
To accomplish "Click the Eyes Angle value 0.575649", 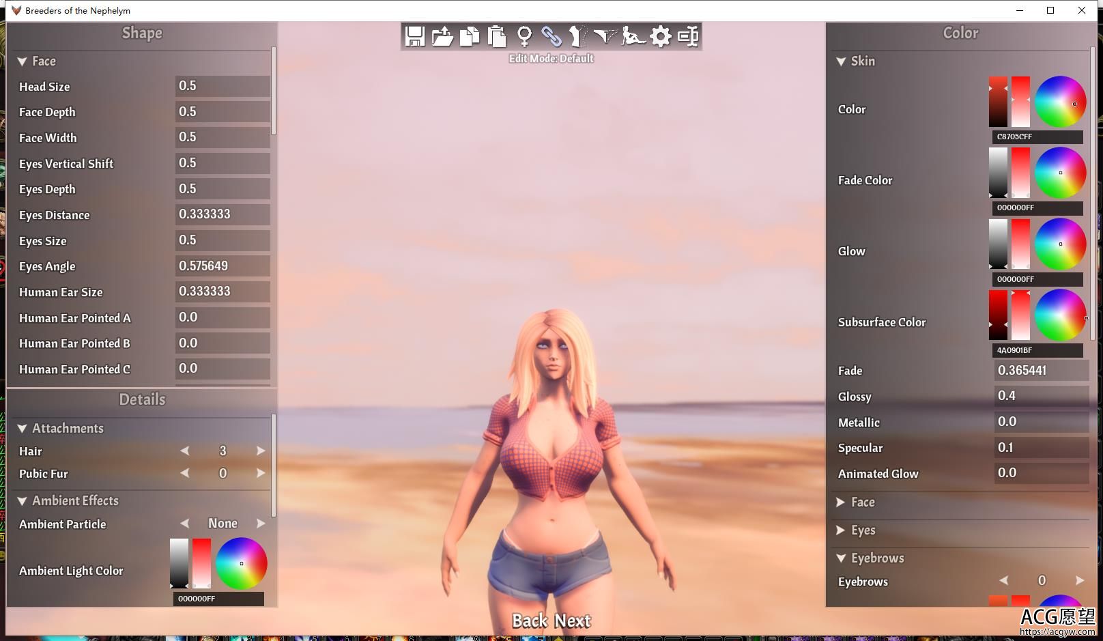I will coord(223,266).
